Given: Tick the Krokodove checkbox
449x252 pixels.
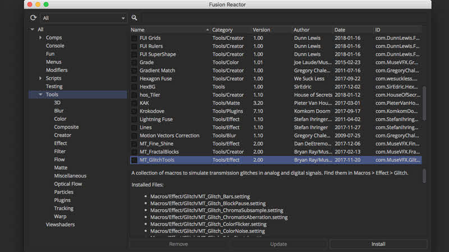Looking at the screenshot, I should (134, 111).
